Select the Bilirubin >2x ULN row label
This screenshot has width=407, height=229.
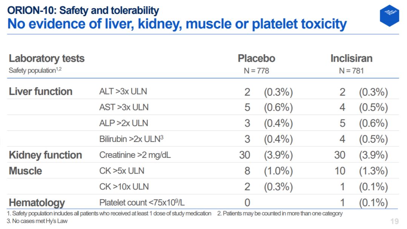tap(132, 139)
